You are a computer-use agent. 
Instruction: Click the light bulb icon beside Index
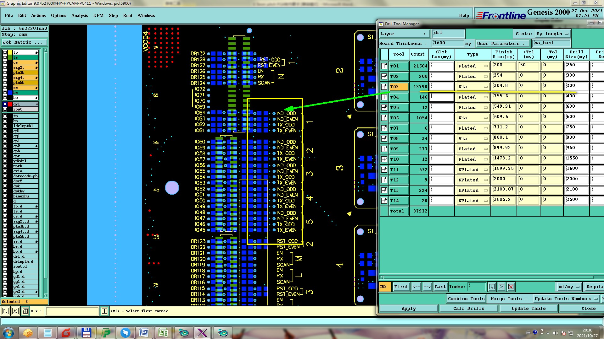[x=492, y=287]
